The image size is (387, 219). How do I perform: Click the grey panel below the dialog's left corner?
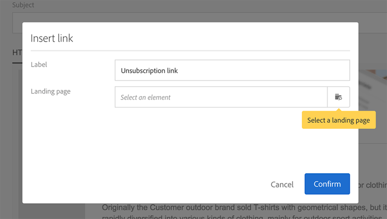pos(52,211)
